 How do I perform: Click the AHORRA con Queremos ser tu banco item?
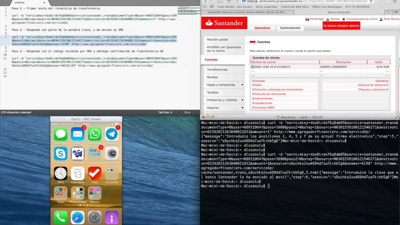224,49
